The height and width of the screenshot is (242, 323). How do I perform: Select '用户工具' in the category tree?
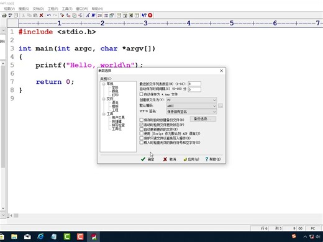(118, 117)
